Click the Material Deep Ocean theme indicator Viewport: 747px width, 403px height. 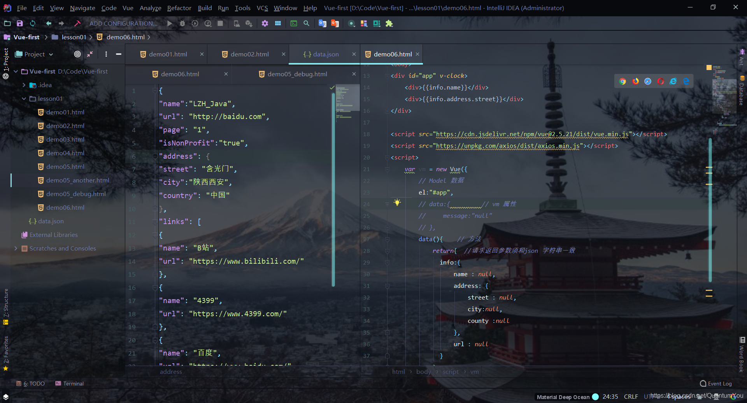[x=567, y=397]
